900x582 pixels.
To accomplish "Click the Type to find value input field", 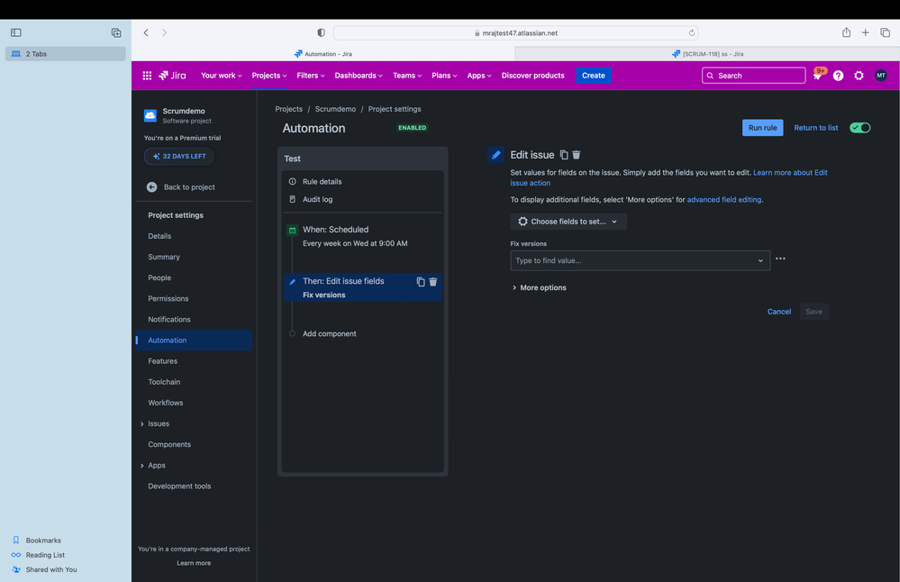I will point(631,259).
